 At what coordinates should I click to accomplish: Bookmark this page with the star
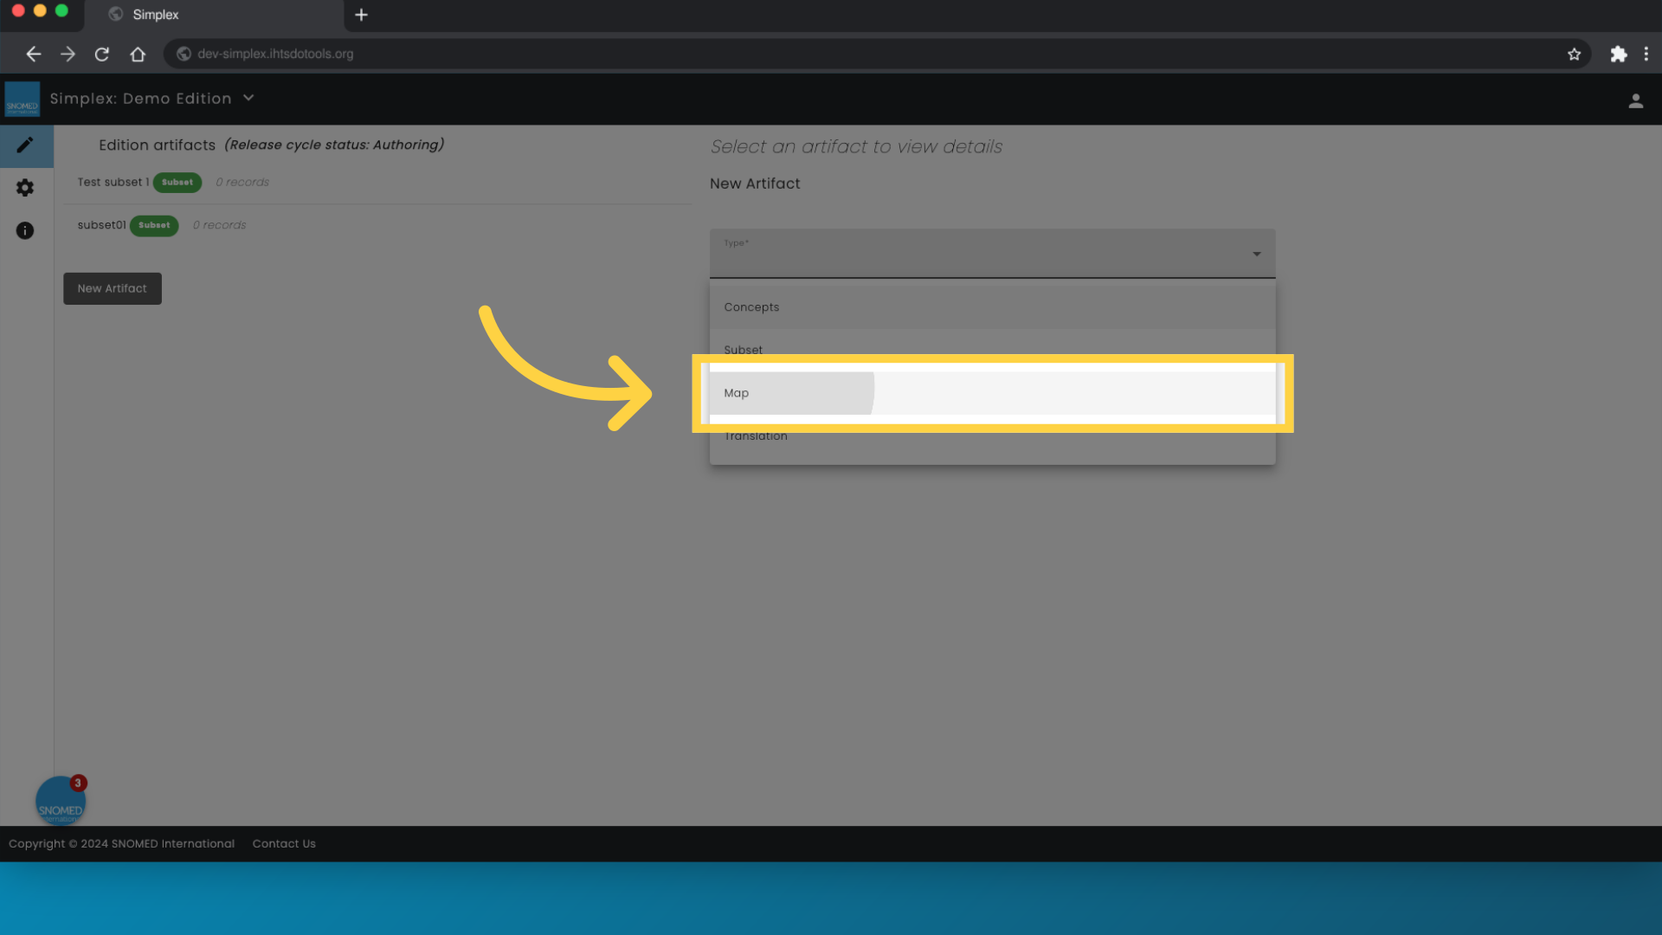(1574, 54)
